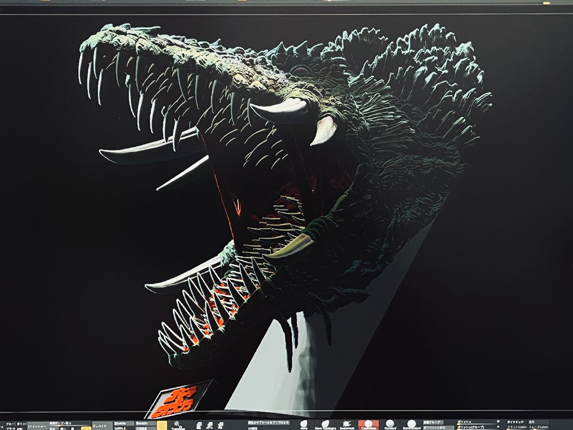Screen dimensions: 573x430
Task: Click the ポリペイントから button
Action: coord(438,428)
